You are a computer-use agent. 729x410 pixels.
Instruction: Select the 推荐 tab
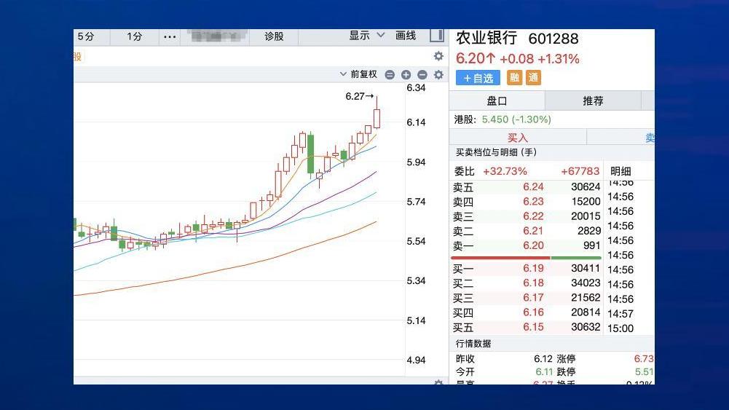(593, 101)
